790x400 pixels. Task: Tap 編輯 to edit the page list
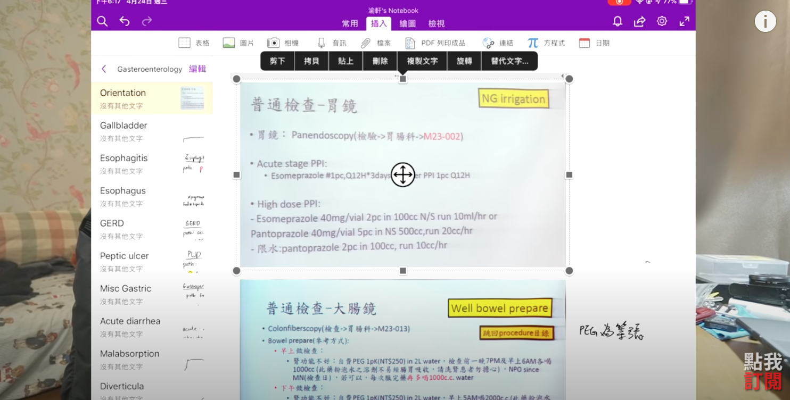tap(197, 69)
